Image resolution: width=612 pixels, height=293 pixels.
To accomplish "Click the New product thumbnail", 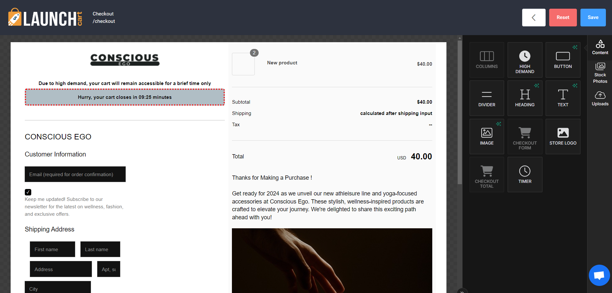I will pos(243,64).
